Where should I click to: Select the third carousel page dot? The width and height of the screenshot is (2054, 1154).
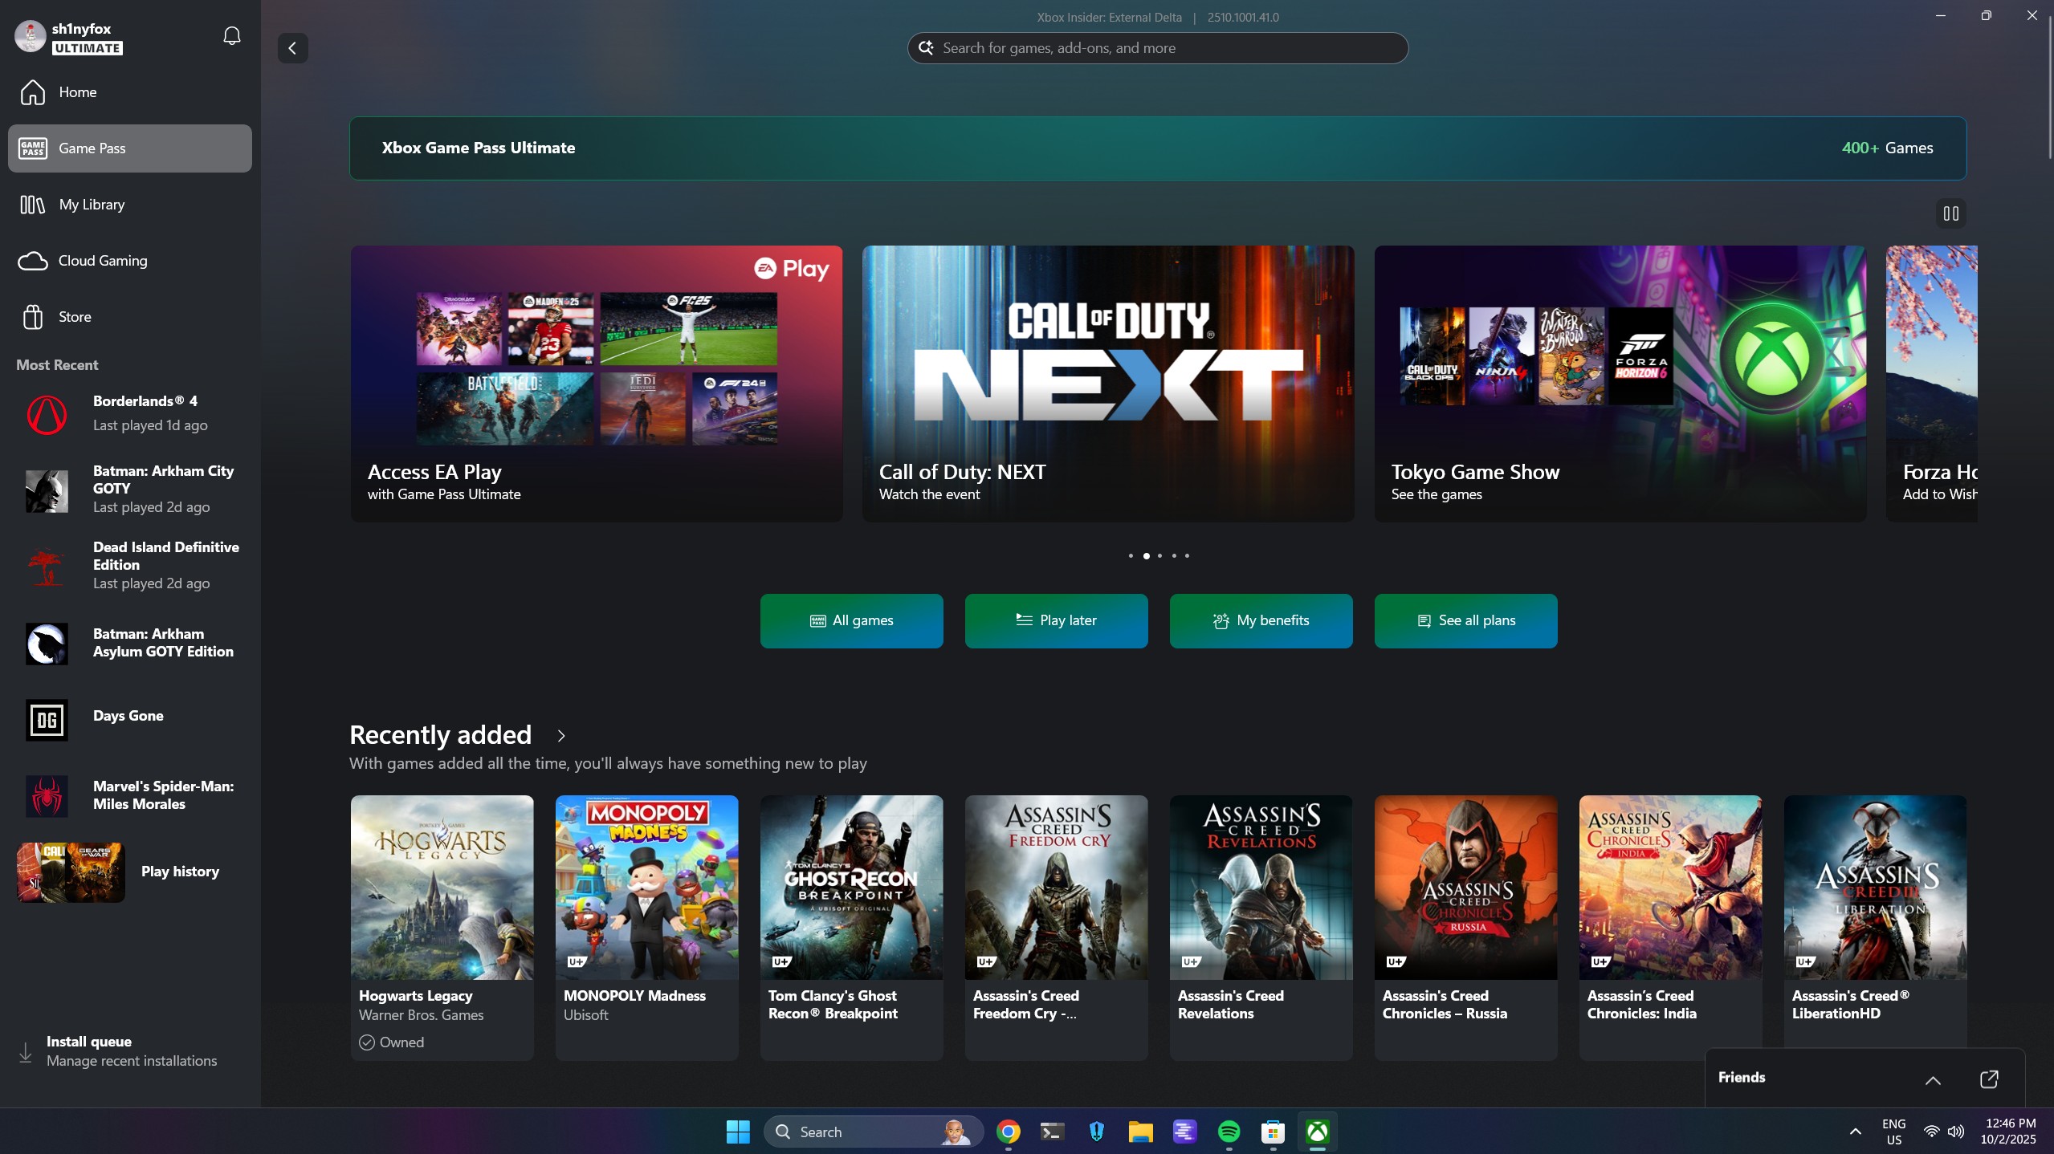1159,555
